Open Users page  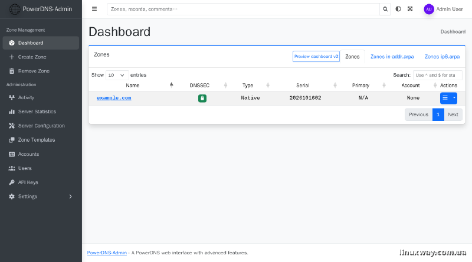tap(41, 168)
